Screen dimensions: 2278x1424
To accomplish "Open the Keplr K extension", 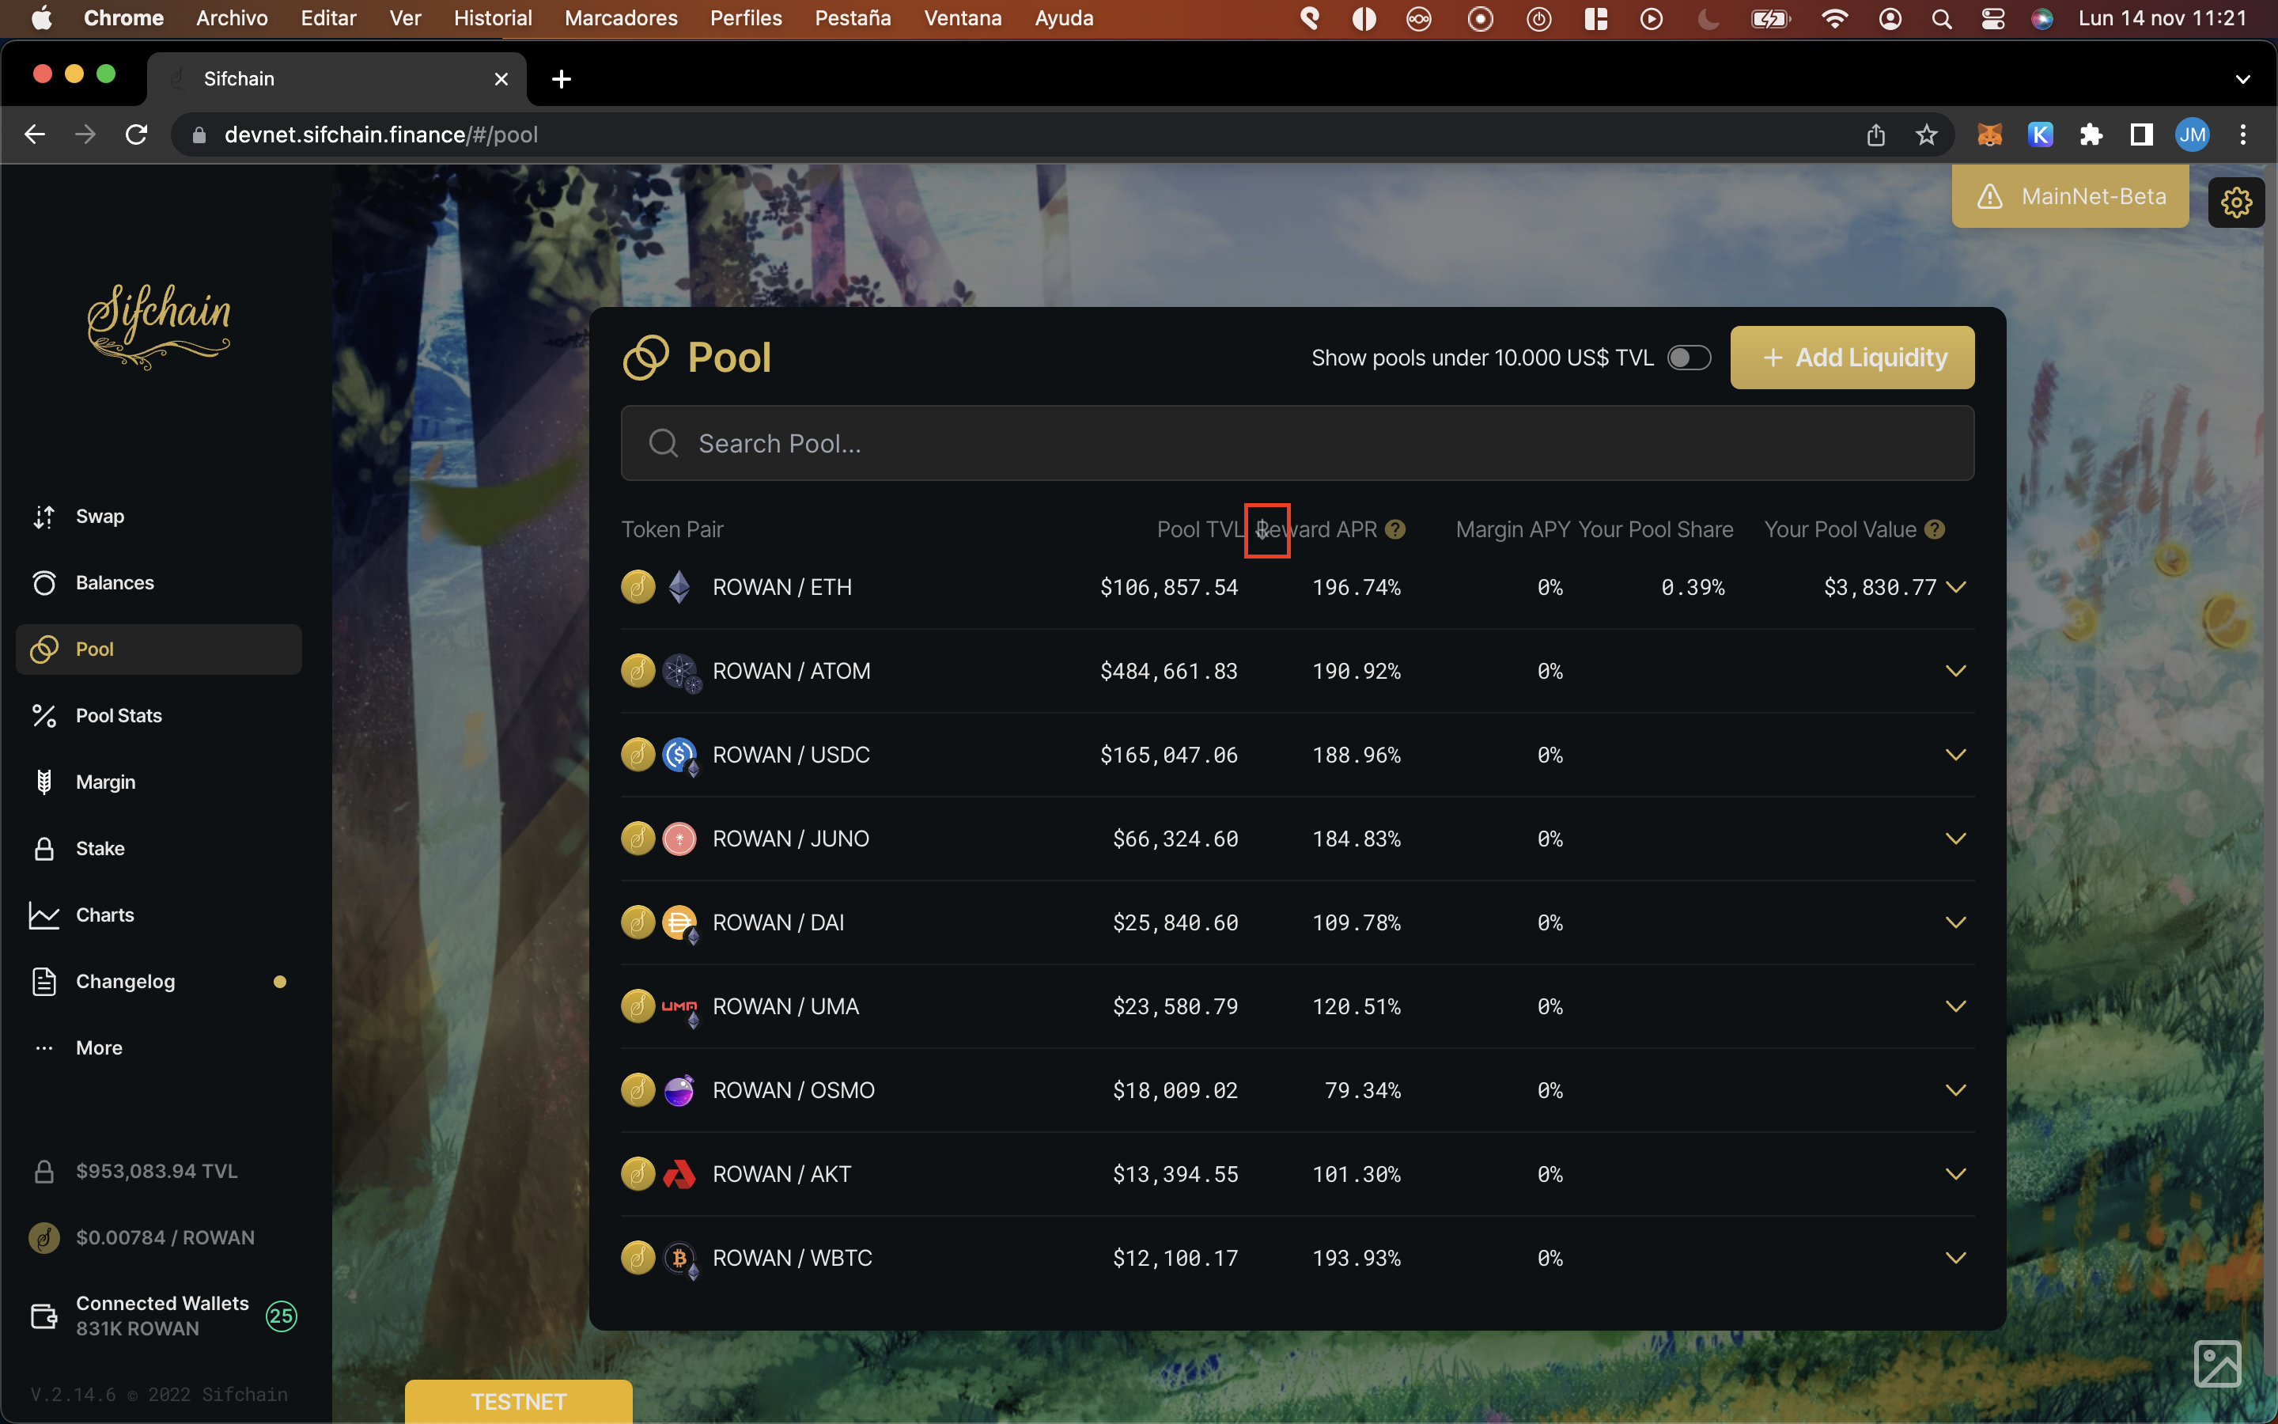I will [2040, 134].
